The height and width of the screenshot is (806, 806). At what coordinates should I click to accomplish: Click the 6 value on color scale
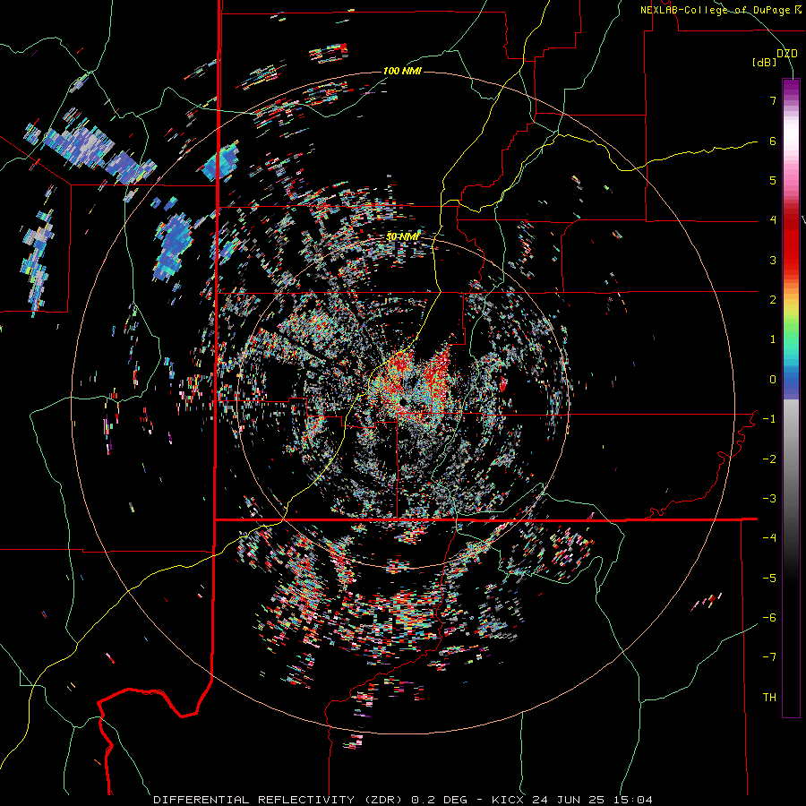pos(773,141)
